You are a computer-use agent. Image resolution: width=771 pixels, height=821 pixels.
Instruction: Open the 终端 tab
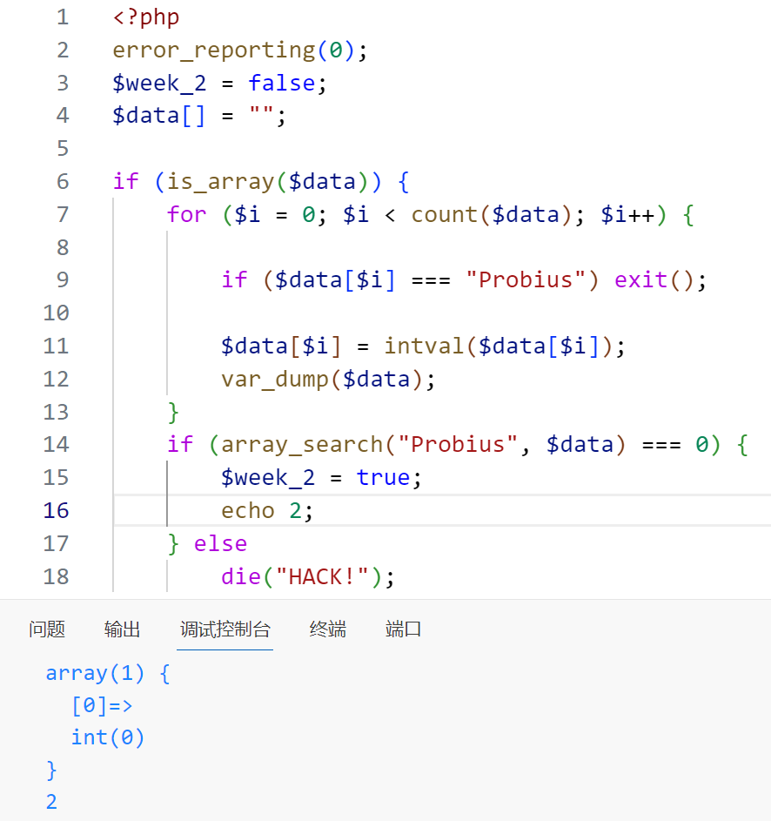click(327, 629)
